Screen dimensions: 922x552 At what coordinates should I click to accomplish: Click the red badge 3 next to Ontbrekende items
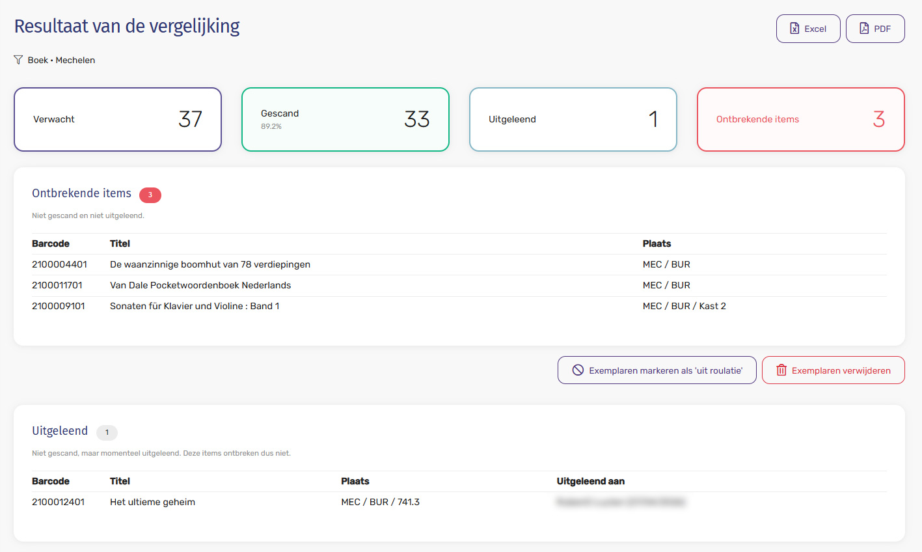tap(150, 195)
